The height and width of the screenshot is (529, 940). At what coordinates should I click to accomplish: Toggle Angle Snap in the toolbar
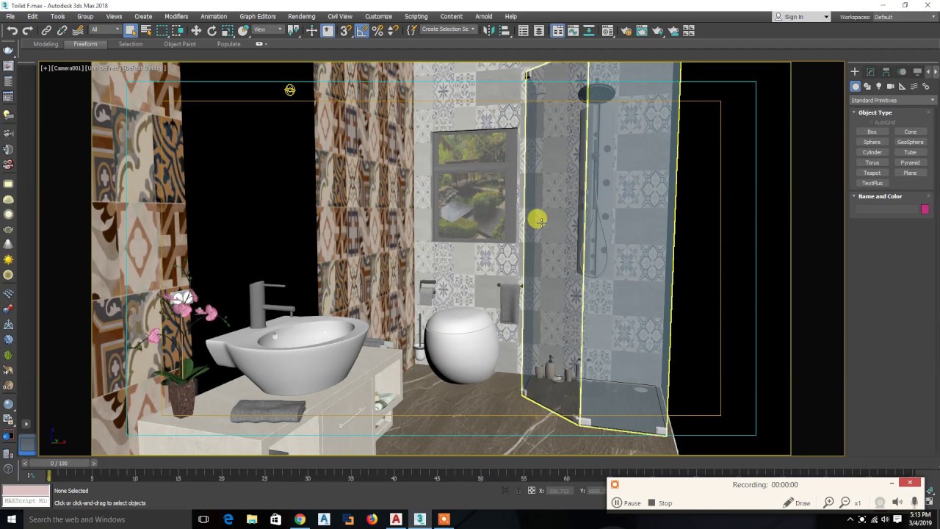[x=362, y=30]
